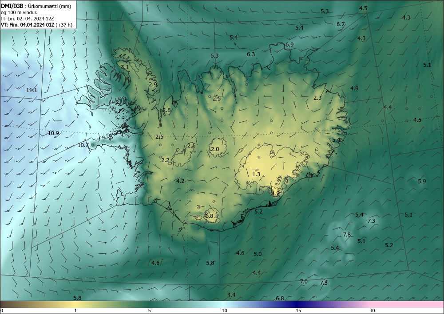The image size is (444, 314).
Task: Click the 2.6 value on the map
Action: (191, 145)
